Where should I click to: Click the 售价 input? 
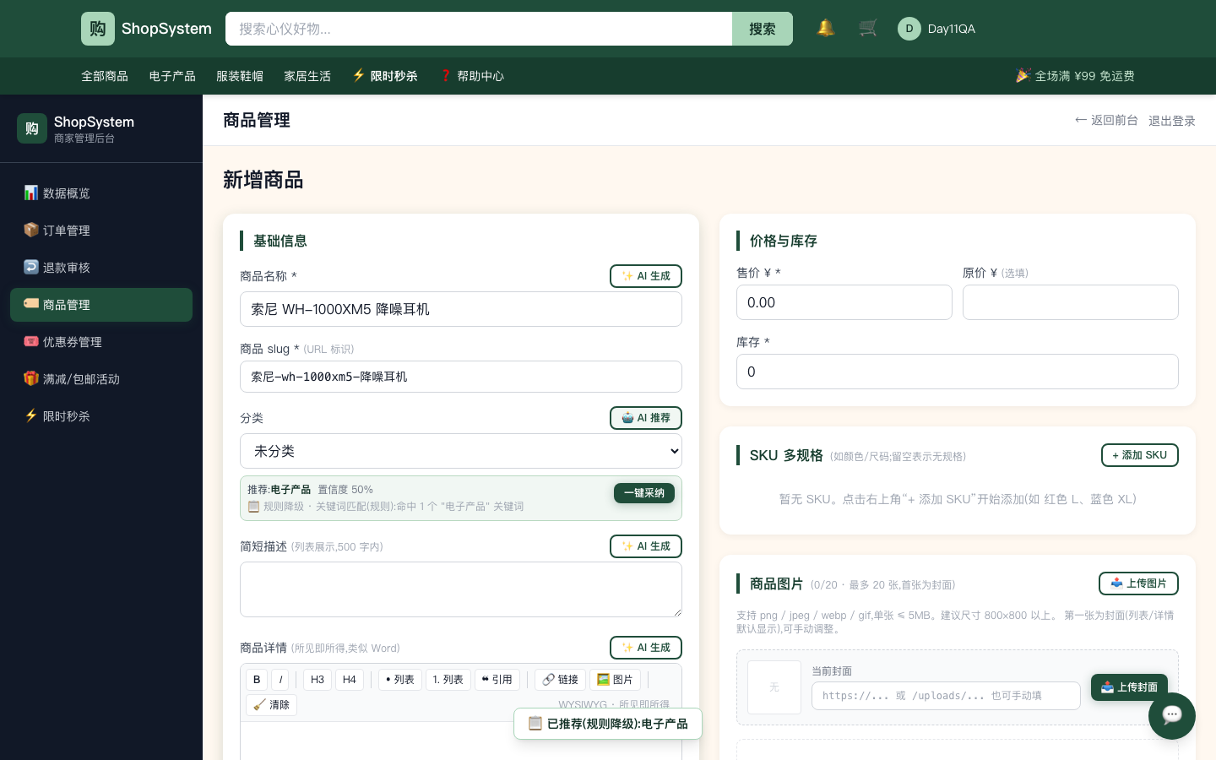click(844, 302)
